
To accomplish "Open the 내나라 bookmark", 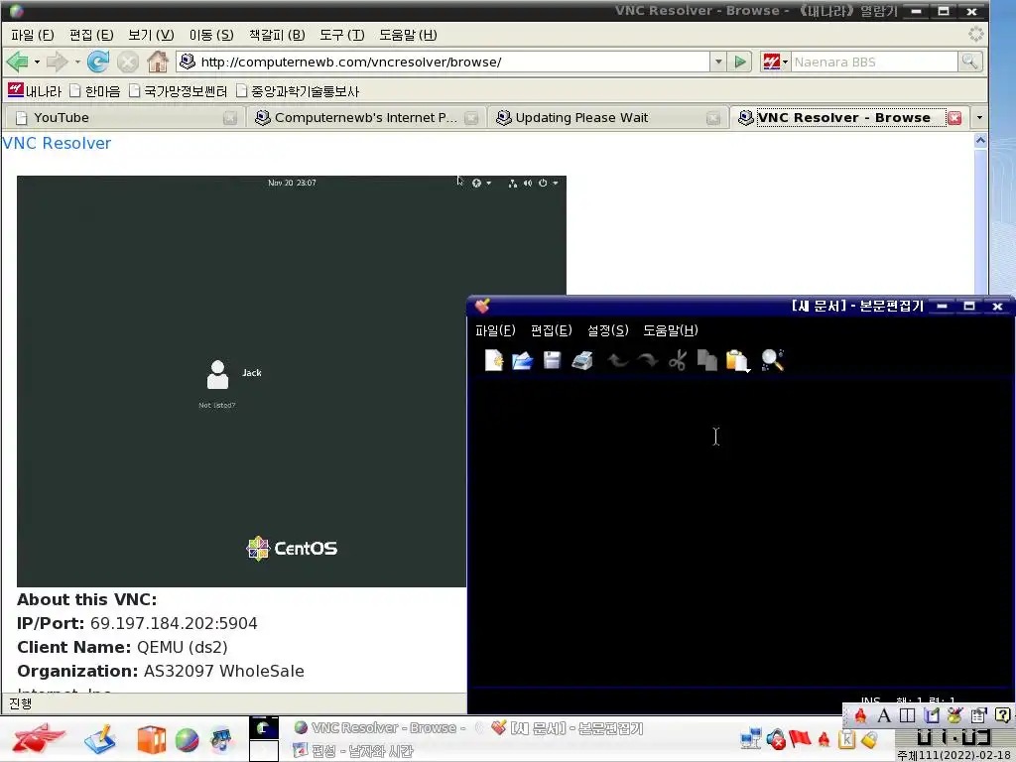I will click(35, 90).
